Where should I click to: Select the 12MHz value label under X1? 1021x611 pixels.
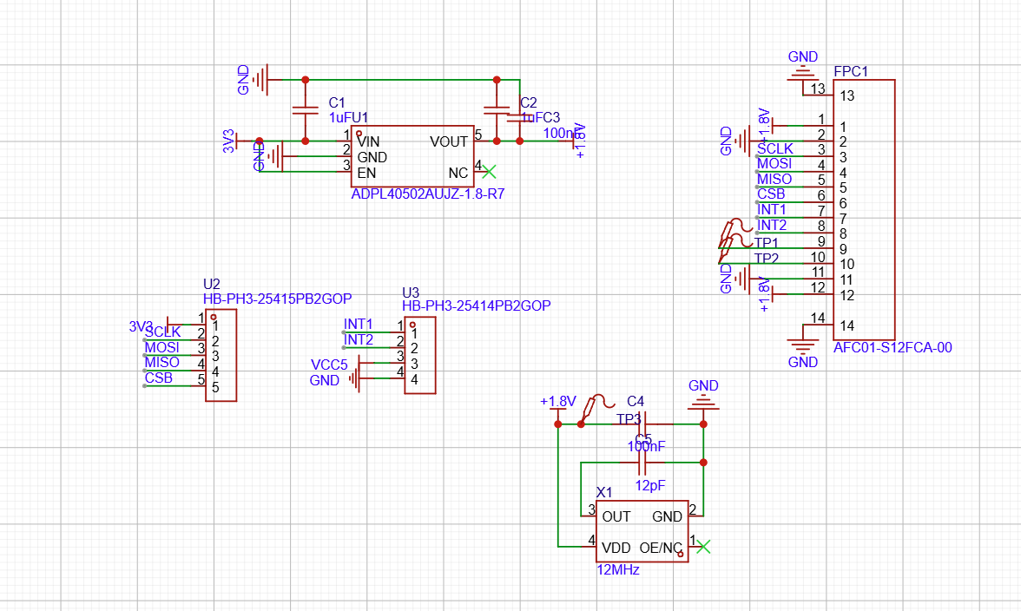pos(617,570)
